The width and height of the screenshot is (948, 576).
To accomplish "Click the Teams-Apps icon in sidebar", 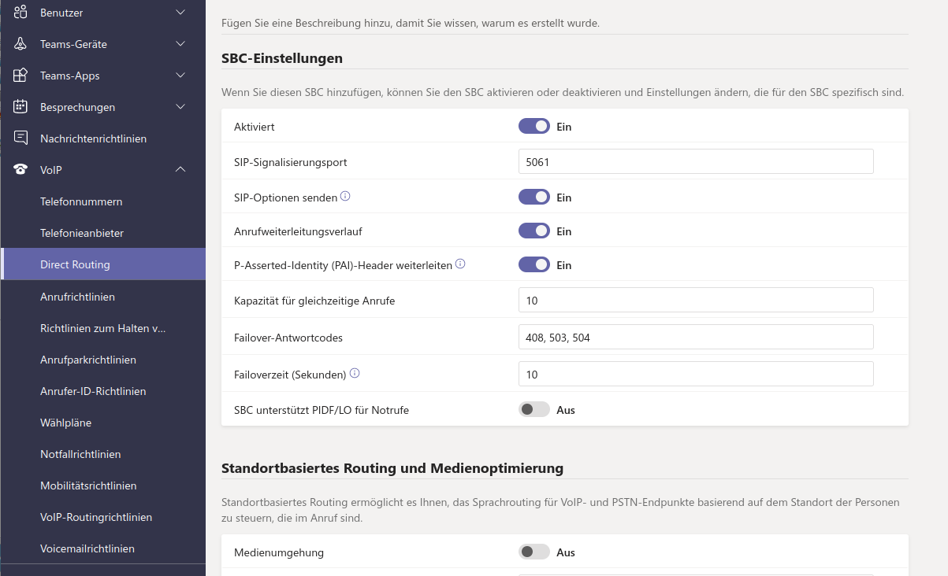I will tap(20, 76).
